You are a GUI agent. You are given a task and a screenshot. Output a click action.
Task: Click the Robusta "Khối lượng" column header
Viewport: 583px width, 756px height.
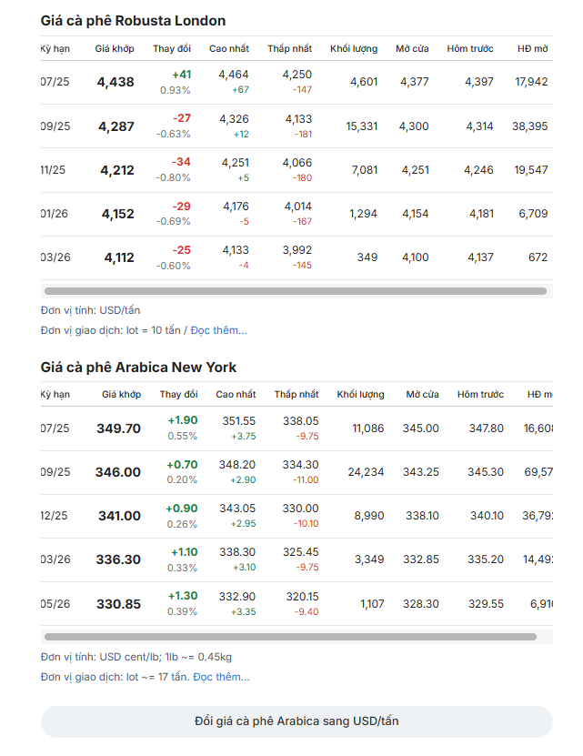pos(354,49)
